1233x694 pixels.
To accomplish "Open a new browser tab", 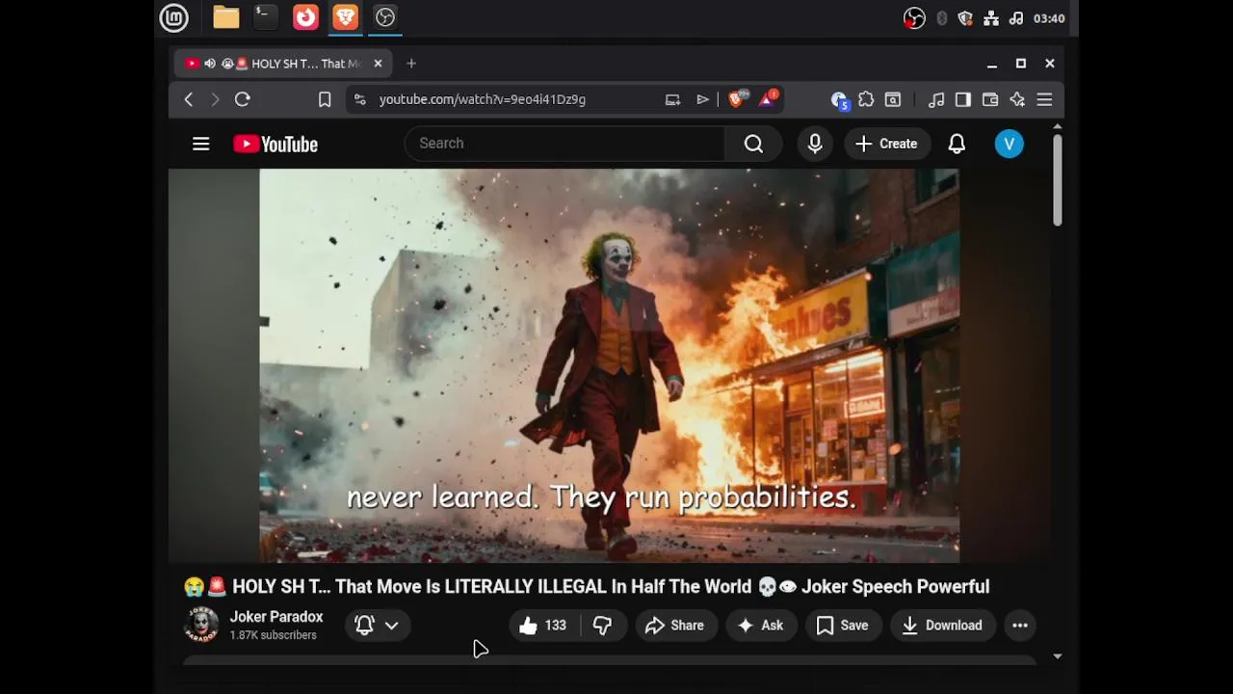I will tap(411, 64).
